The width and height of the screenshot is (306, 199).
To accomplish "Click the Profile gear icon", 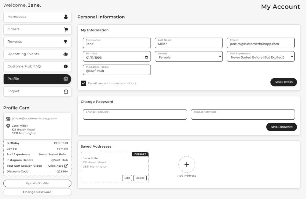I will 66,79.
